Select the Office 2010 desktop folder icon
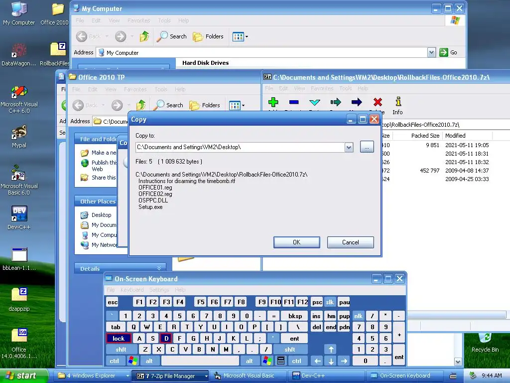 55,13
